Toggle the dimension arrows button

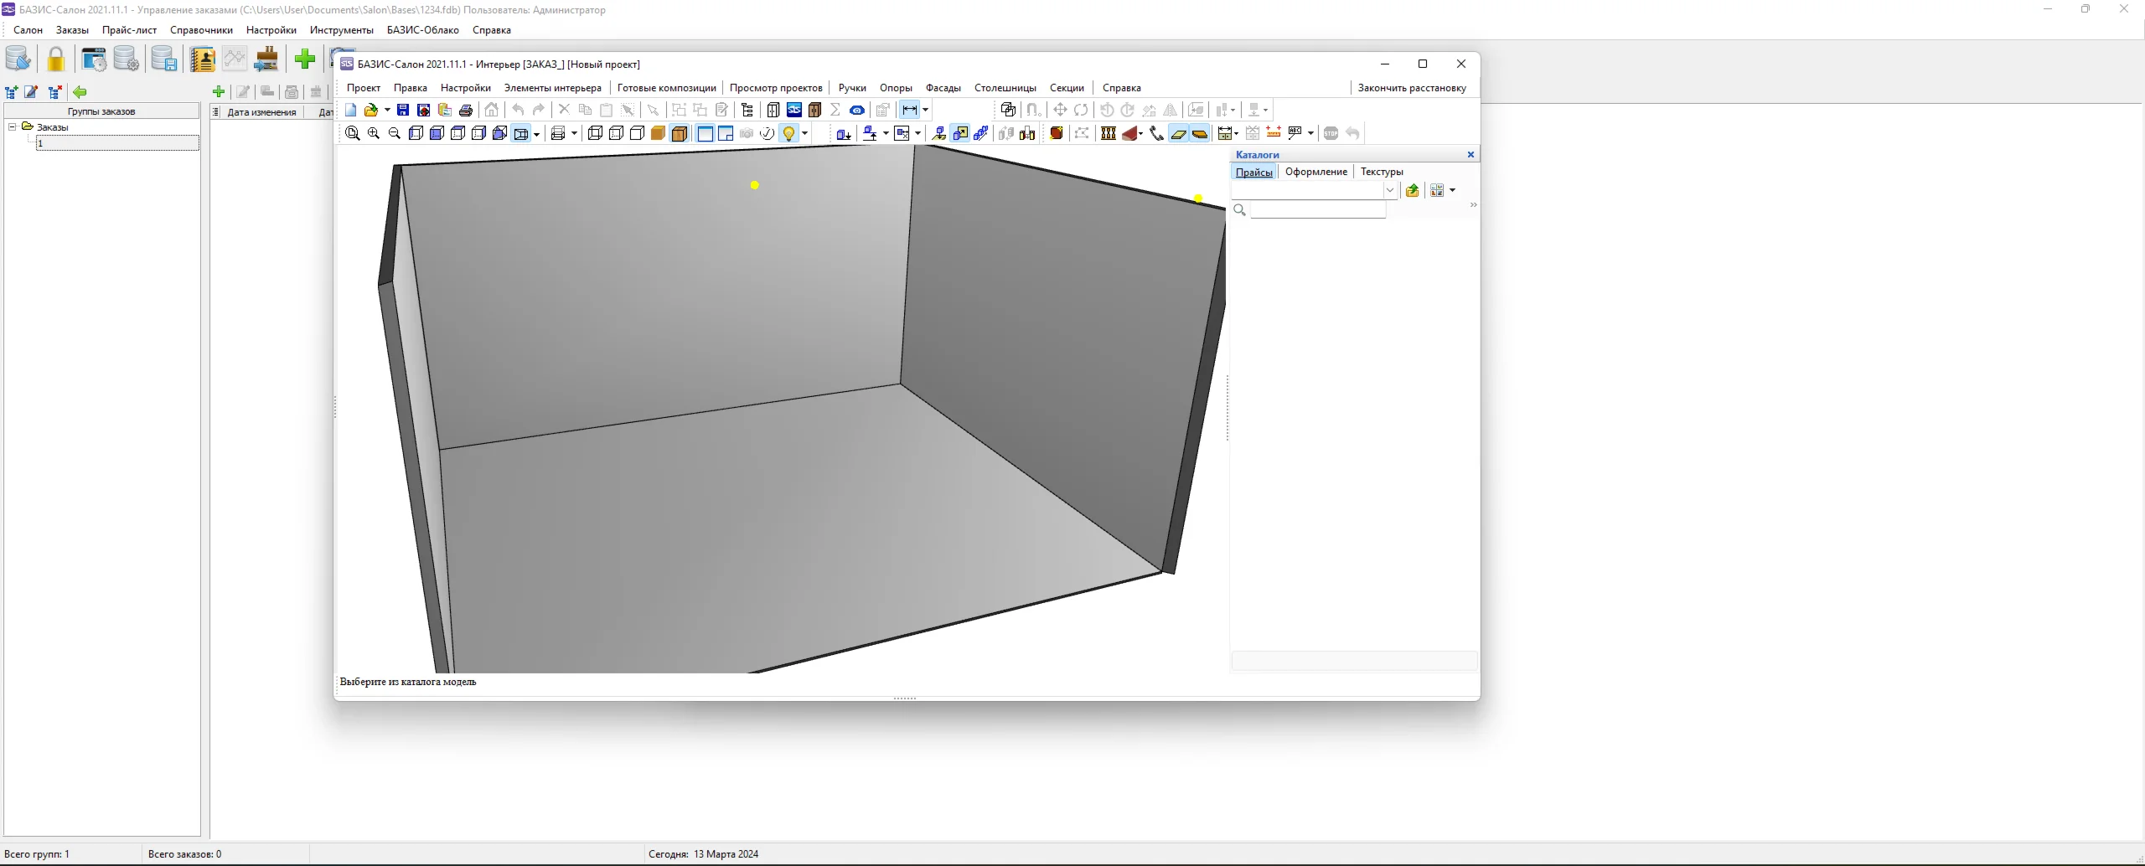click(x=909, y=110)
